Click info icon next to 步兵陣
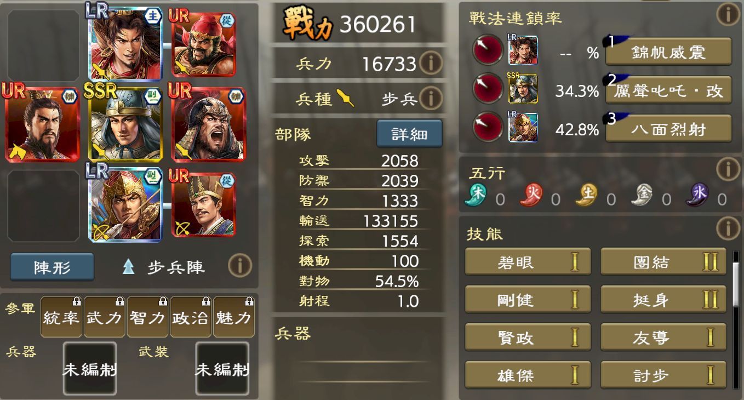Screen dimensions: 744x400 (240, 266)
